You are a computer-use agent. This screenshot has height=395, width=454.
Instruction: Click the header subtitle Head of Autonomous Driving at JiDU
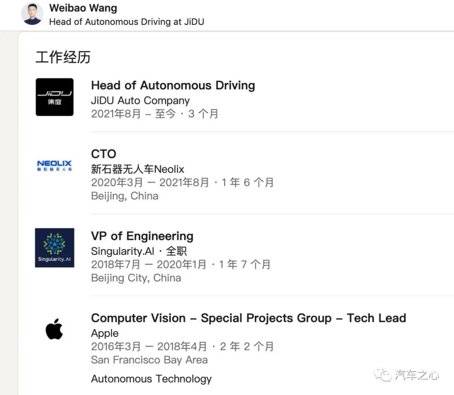click(127, 22)
